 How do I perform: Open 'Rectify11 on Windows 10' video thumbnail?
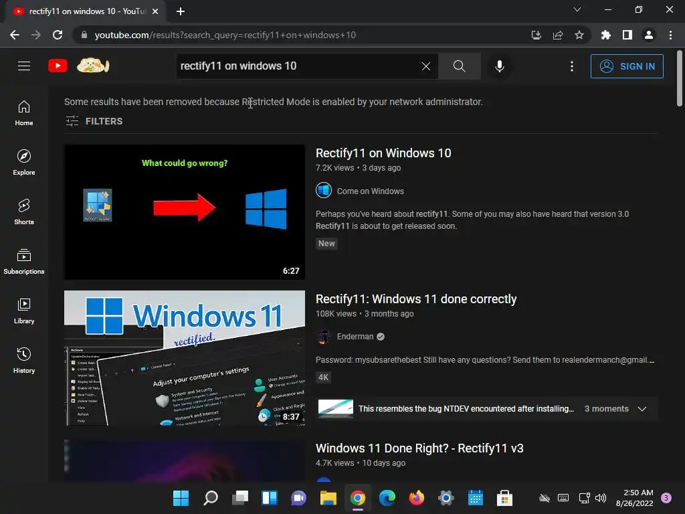[x=185, y=212]
